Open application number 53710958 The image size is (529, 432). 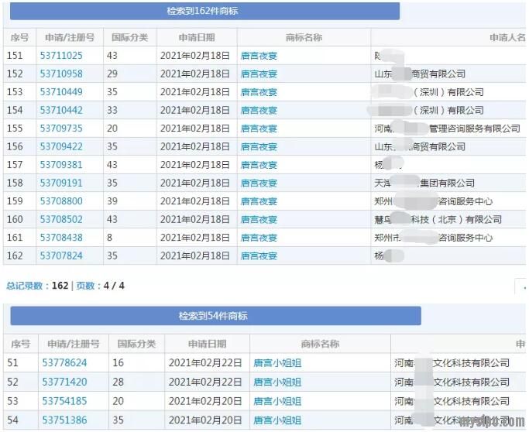tap(61, 74)
